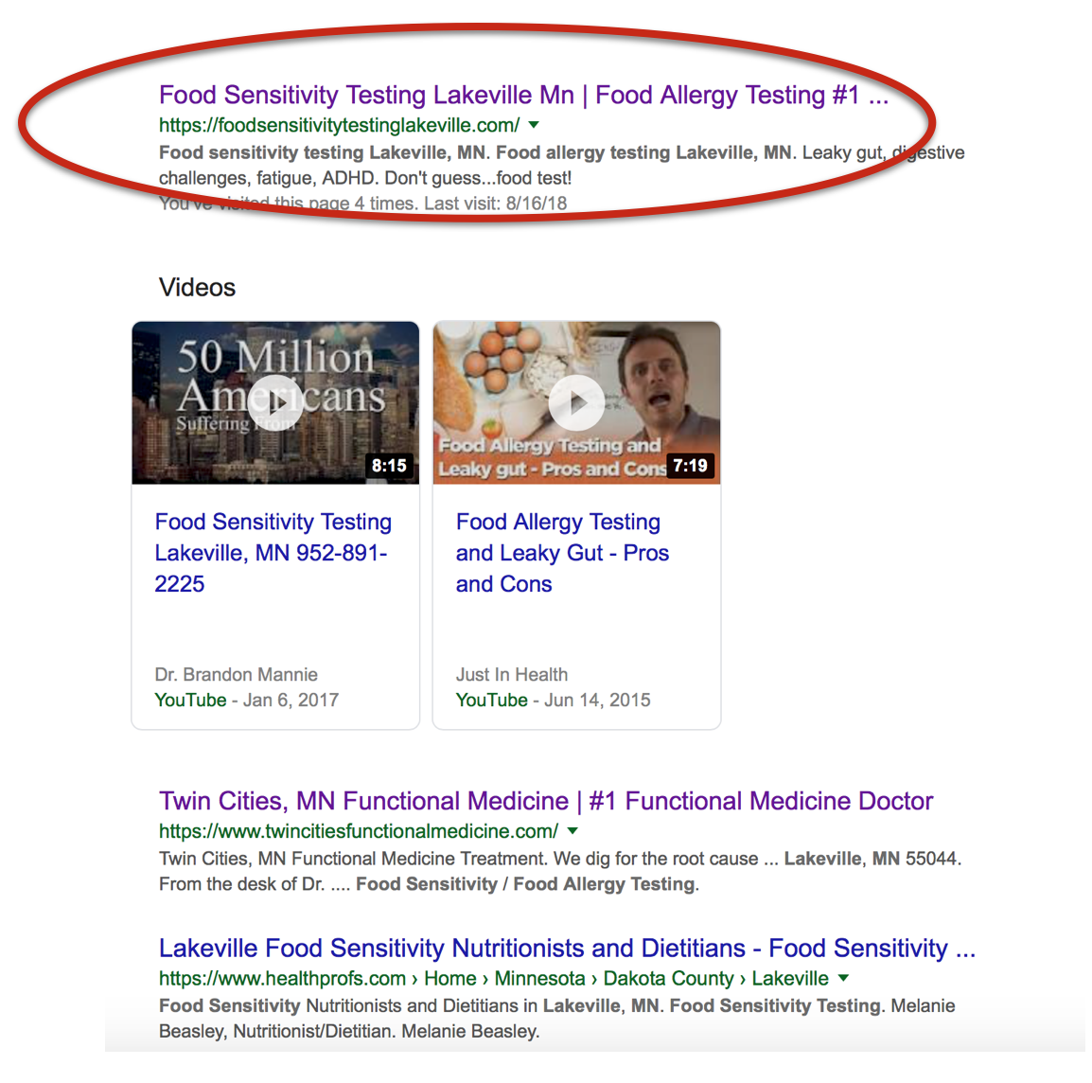The image size is (1092, 1083).
Task: Open Food Sensitivity Testing Lakeville, MN 952-891-2225 video link
Action: [273, 553]
